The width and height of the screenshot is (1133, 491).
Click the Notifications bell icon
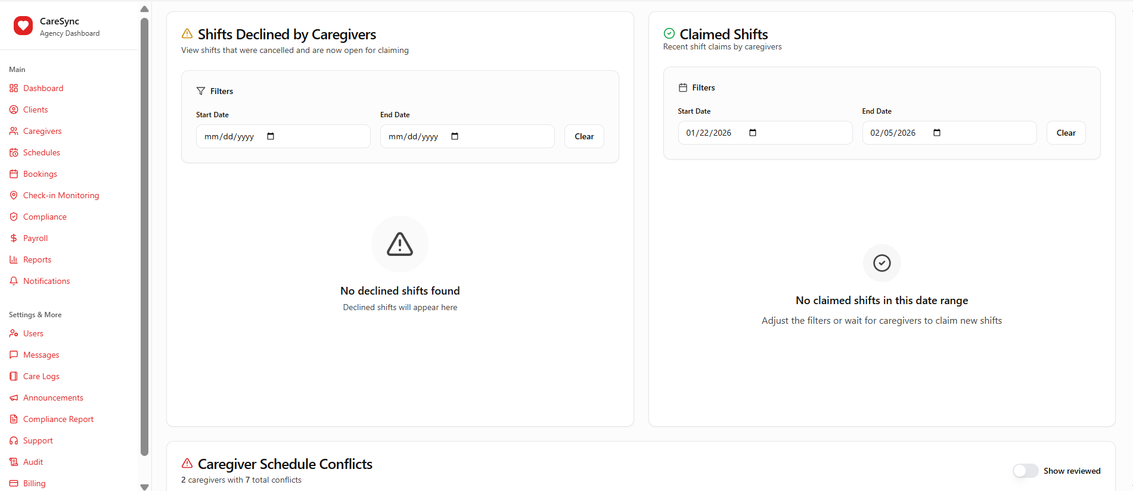coord(14,281)
